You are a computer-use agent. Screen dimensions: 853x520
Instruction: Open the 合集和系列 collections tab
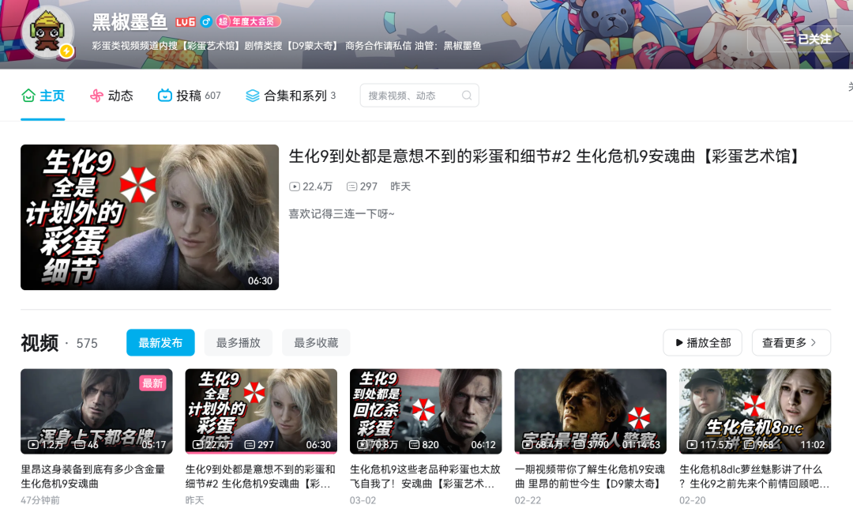pos(290,96)
